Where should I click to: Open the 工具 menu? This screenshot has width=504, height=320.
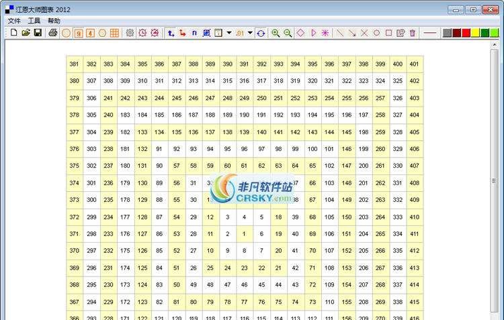tap(34, 21)
